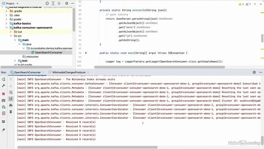Rerun OpenSearchConsumer with the green rerun icon
The image size is (264, 149).
[x=4, y=79]
